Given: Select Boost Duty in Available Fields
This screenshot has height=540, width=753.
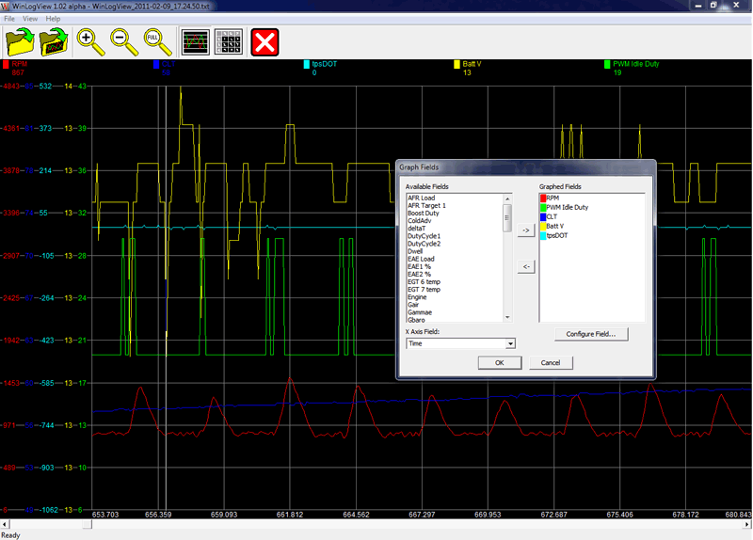Looking at the screenshot, I should pyautogui.click(x=424, y=214).
